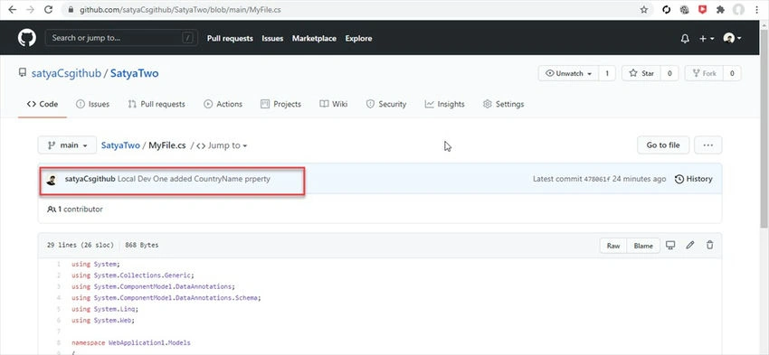Focus the Search or jump to field
Viewport: 769px width, 355px height.
(121, 38)
